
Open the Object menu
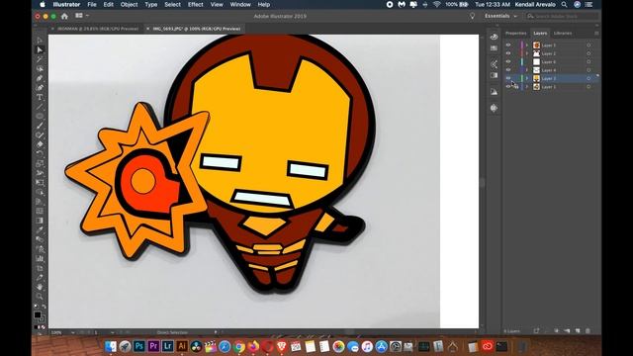[129, 4]
